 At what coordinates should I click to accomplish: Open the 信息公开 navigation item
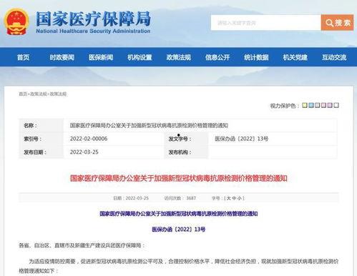(x=217, y=57)
